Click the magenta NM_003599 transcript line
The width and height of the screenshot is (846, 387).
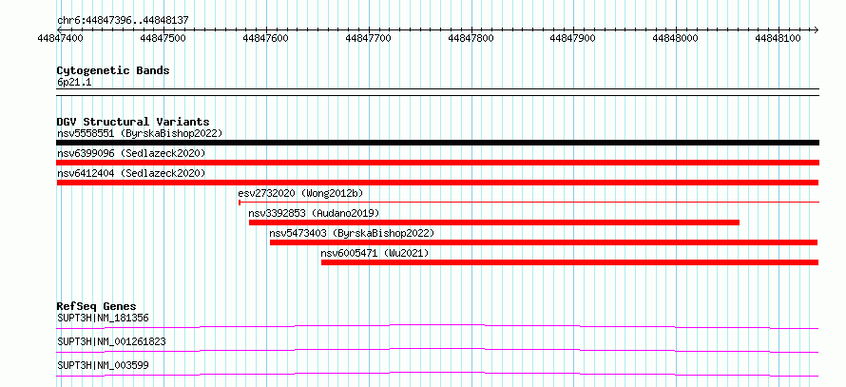[x=437, y=374]
